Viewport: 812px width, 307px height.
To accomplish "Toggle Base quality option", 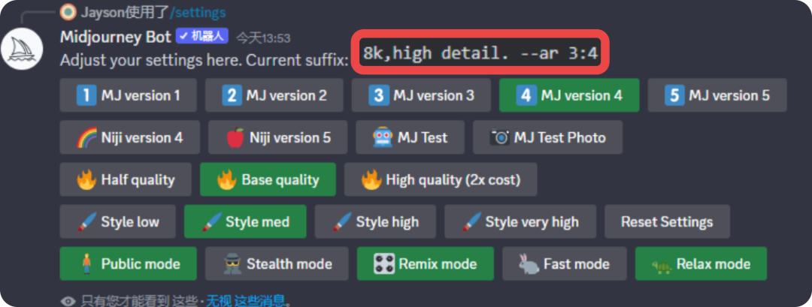I will click(x=268, y=180).
